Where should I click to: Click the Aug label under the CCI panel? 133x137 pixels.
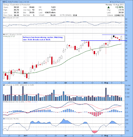point(106,136)
